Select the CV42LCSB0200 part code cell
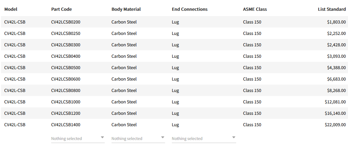This screenshot has width=348, height=144. pyautogui.click(x=66, y=22)
